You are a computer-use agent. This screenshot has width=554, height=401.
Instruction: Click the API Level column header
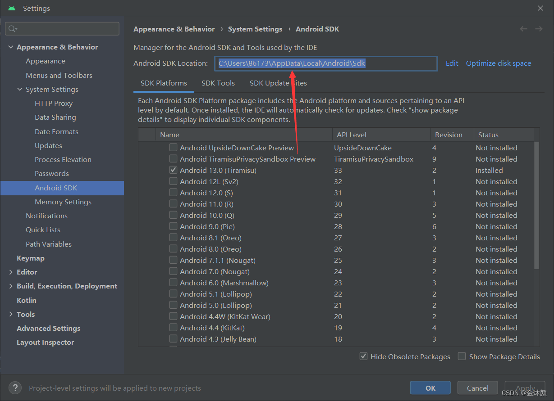(x=381, y=135)
